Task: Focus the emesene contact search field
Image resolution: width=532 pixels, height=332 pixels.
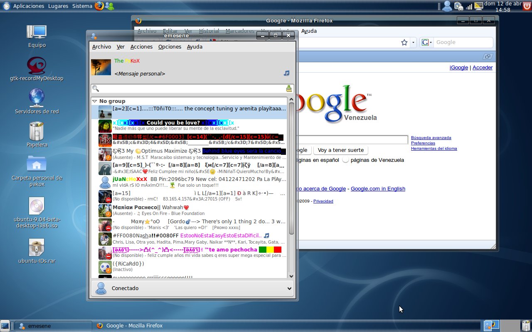Action: 192,88
